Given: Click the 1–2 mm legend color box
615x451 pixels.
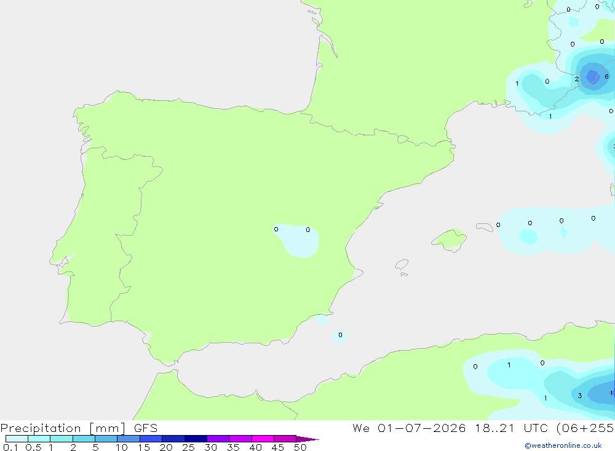Looking at the screenshot, I should click(61, 439).
